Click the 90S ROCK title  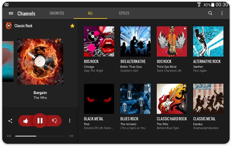pos(164,61)
